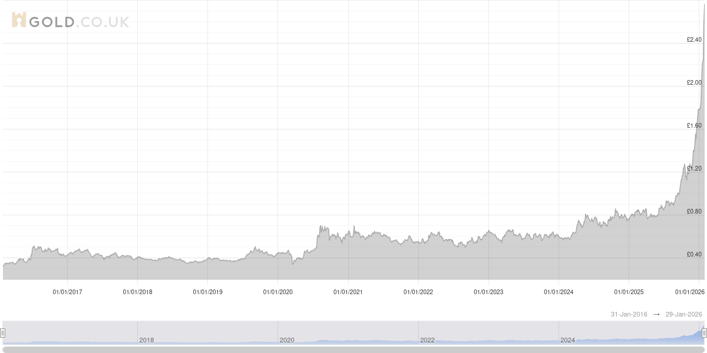Click the £2.00 y-axis label
The width and height of the screenshot is (707, 353).
[694, 83]
